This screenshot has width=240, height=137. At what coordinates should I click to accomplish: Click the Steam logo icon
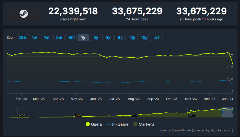click(x=24, y=13)
